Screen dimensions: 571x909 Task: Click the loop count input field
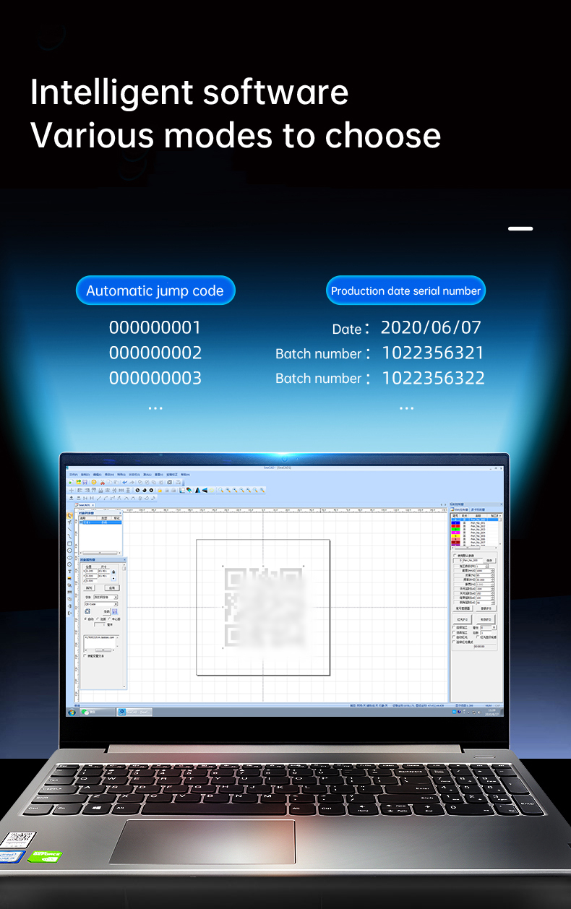click(x=486, y=632)
